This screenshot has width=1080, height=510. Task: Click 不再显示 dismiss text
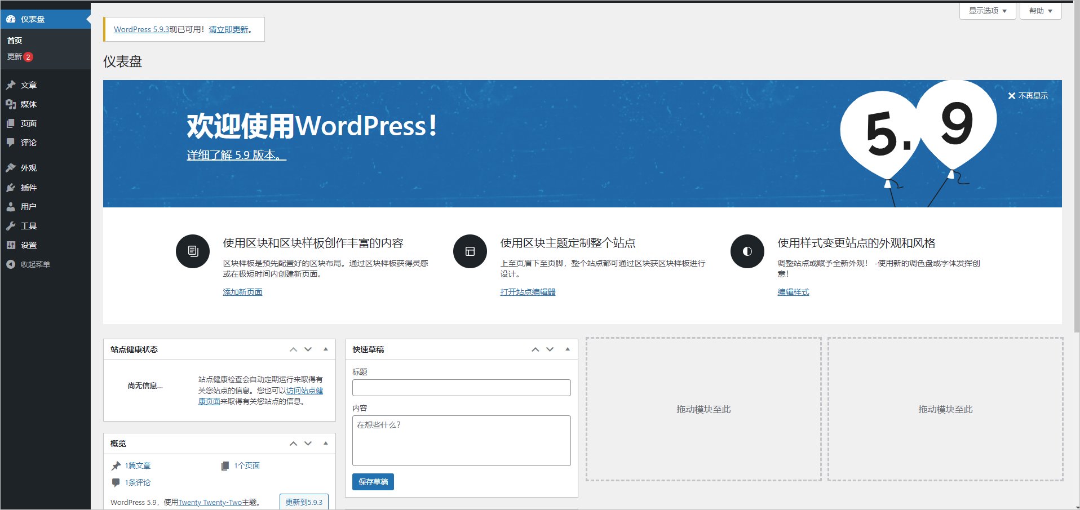tap(1033, 96)
